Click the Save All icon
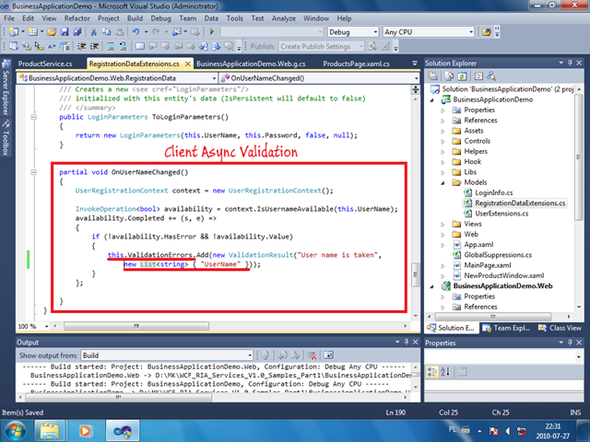The width and height of the screenshot is (590, 442). pyautogui.click(x=77, y=32)
